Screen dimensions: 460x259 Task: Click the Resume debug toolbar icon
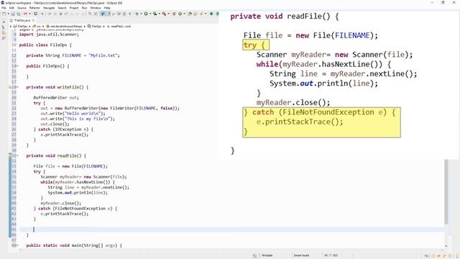(50, 14)
